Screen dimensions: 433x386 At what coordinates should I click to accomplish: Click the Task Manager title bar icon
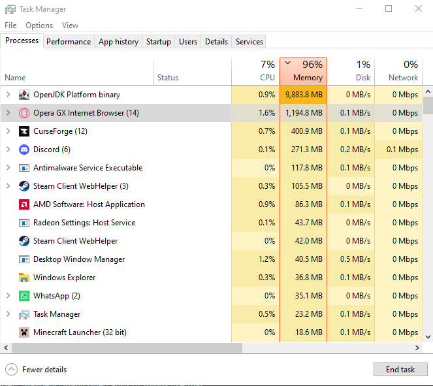point(10,9)
